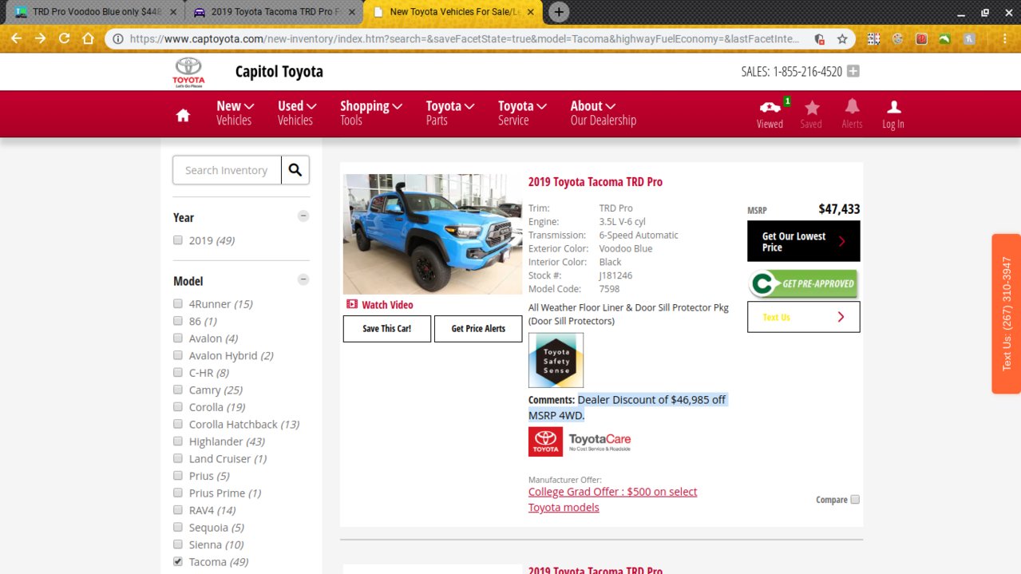The height and width of the screenshot is (574, 1021).
Task: Check the Highlander model filter
Action: pos(178,441)
